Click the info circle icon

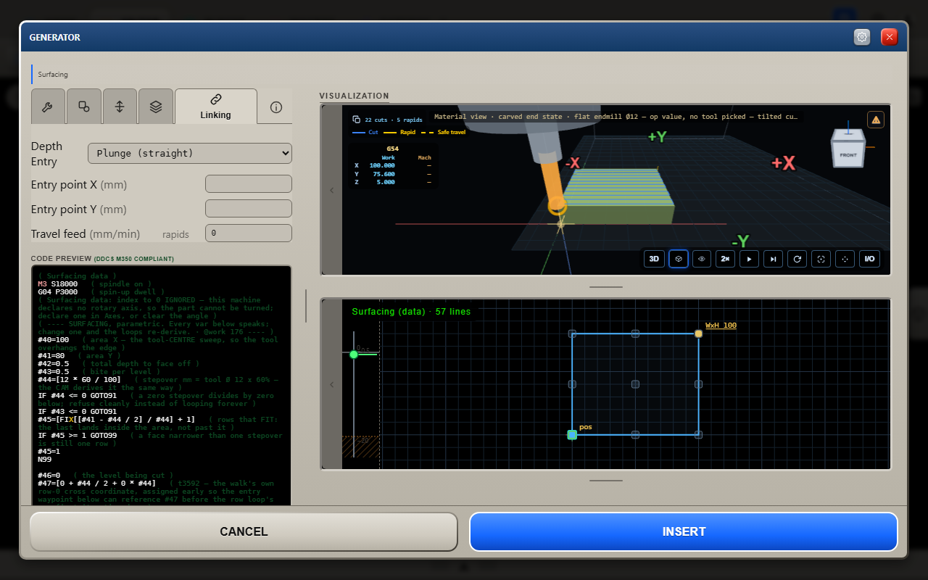pos(275,107)
